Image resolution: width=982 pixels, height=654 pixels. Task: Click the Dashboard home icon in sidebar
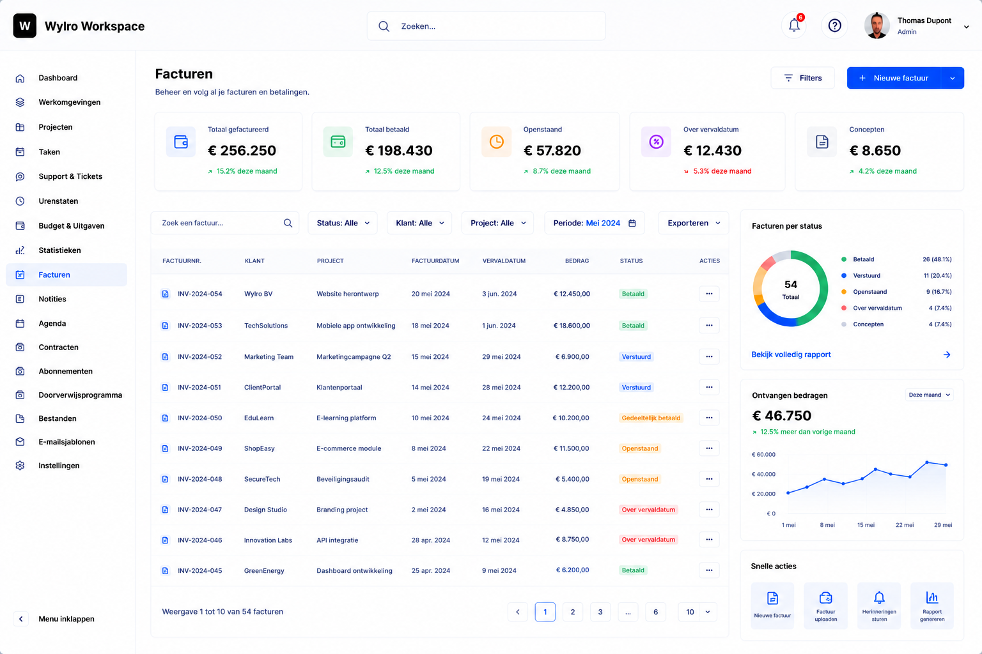20,78
